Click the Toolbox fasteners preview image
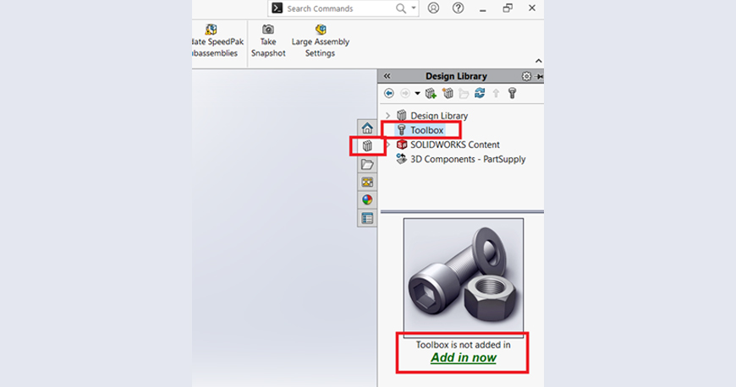Viewport: 736px width, 387px height. (464, 276)
